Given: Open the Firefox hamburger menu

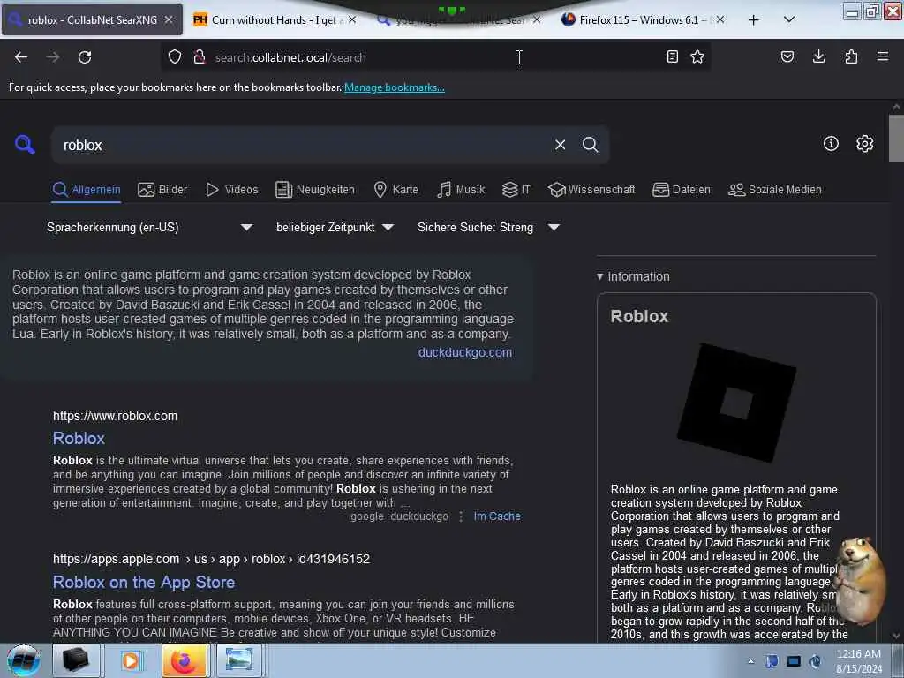Looking at the screenshot, I should [x=883, y=56].
